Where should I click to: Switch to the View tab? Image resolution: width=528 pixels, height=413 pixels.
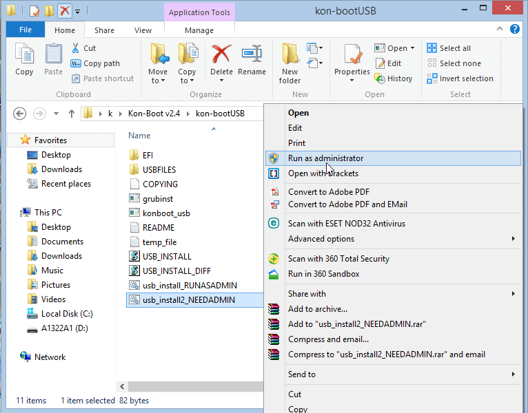click(143, 30)
